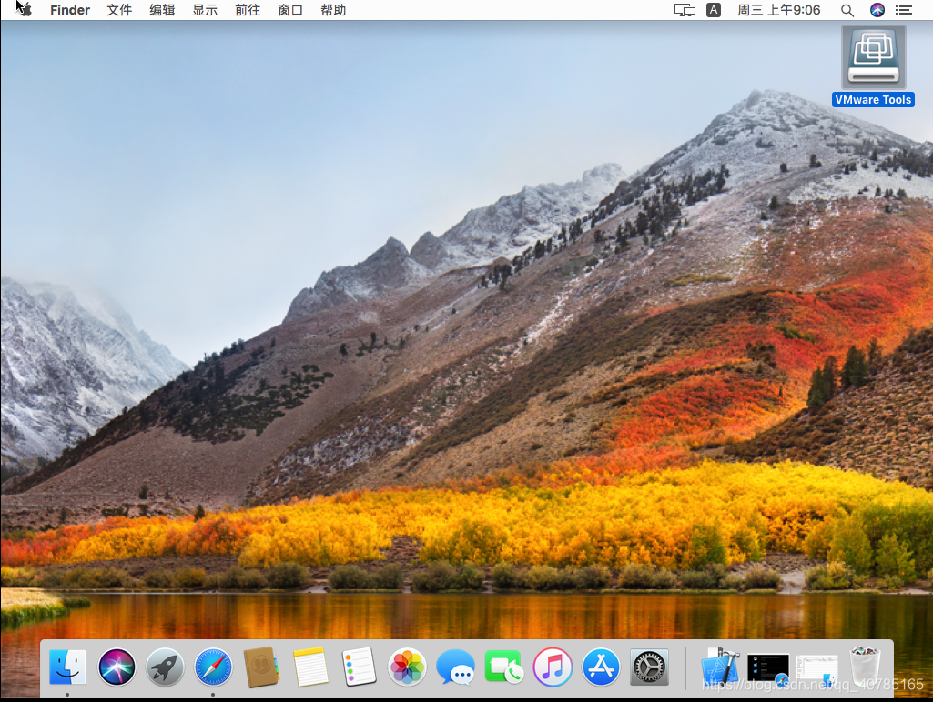Open the App Store
The height and width of the screenshot is (702, 933).
point(601,667)
